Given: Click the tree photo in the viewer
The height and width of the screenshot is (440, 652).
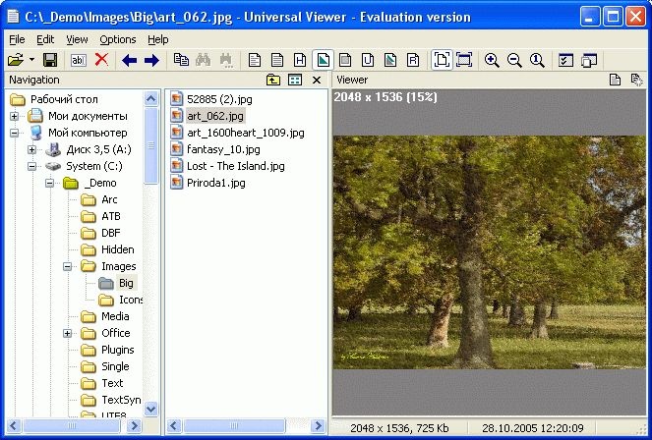Looking at the screenshot, I should (x=489, y=252).
